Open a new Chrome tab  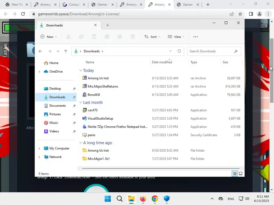(x=208, y=5)
